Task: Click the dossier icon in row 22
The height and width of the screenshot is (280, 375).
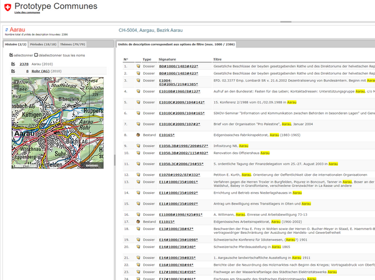Action: [x=138, y=265]
